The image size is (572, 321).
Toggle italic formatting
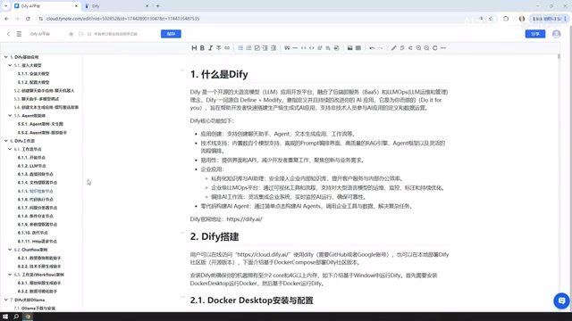pos(211,48)
